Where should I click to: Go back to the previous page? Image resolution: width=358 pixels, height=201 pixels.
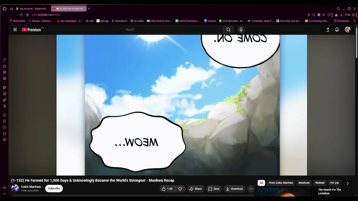pos(11,15)
